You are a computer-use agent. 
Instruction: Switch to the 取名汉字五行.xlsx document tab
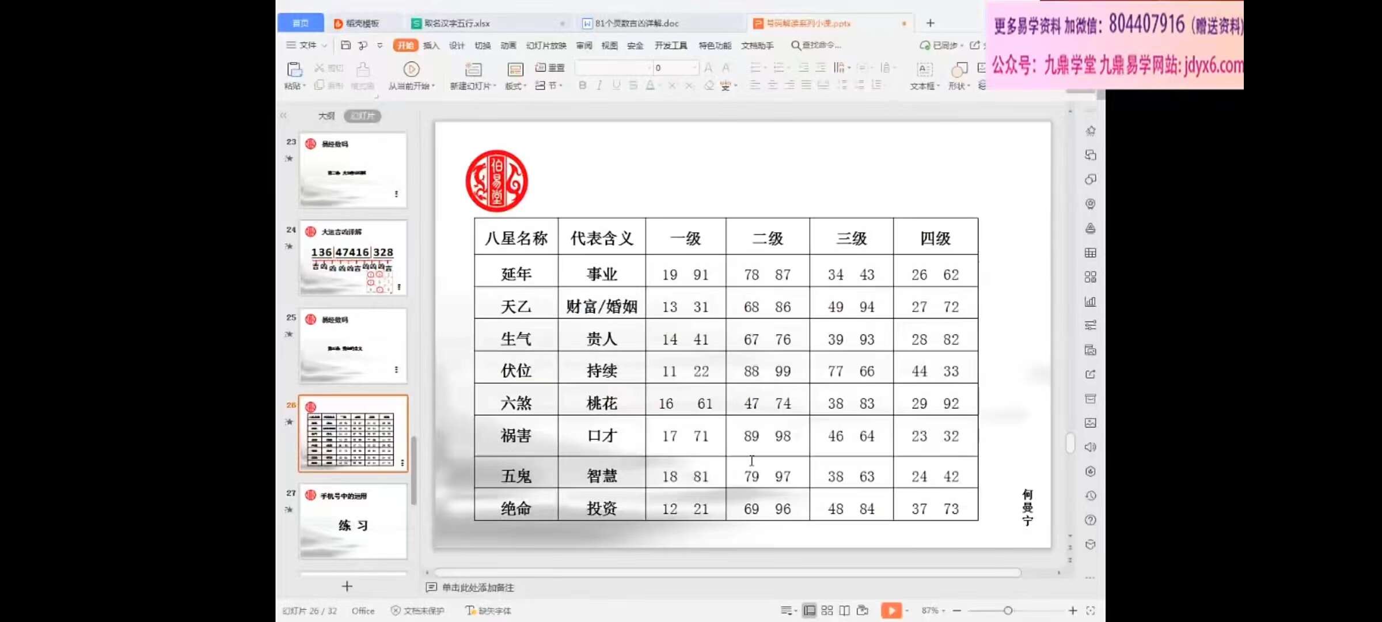457,23
